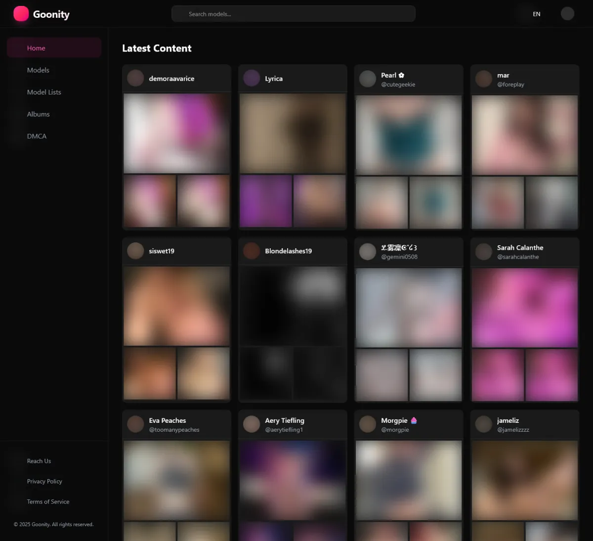This screenshot has width=593, height=541.
Task: Click siswet19's profile avatar
Action: (135, 251)
